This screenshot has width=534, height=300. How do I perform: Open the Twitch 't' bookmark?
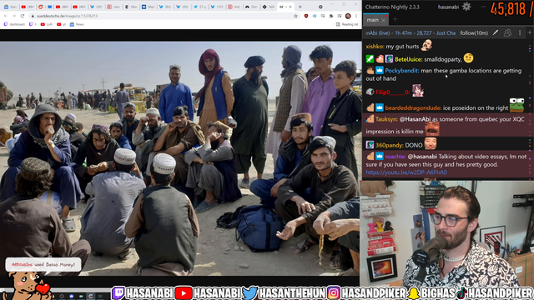(x=33, y=24)
